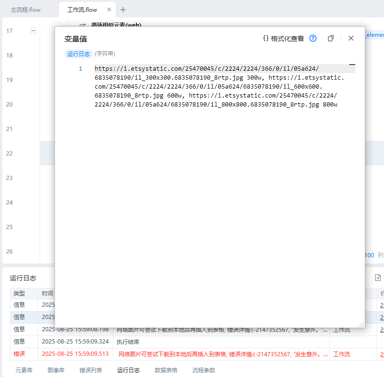Image resolution: width=384 pixels, height=377 pixels.
Task: Click timestamp 2025-08-25 15:59:09.324
Action: point(75,342)
